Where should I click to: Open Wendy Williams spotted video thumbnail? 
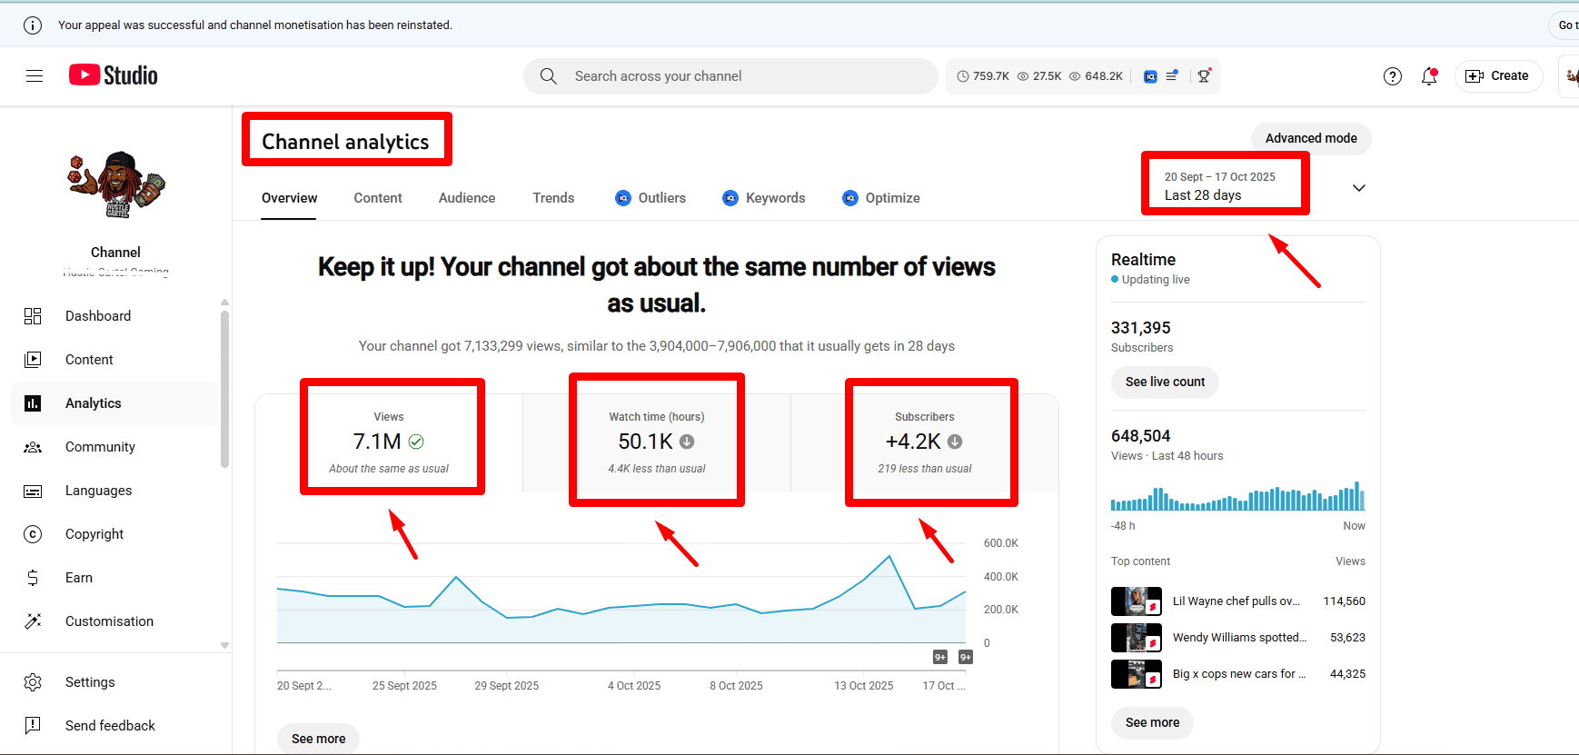coord(1136,638)
